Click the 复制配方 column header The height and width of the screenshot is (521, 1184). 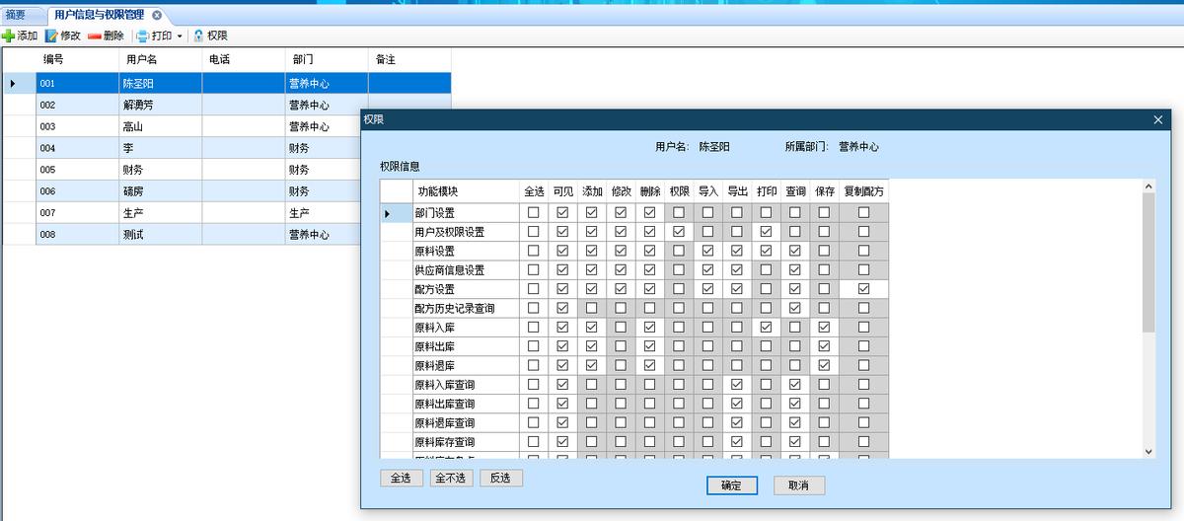point(864,191)
